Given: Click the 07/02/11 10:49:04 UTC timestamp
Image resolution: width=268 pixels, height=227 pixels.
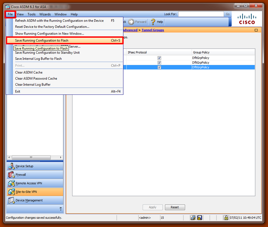Looking at the screenshot, I should (245, 218).
